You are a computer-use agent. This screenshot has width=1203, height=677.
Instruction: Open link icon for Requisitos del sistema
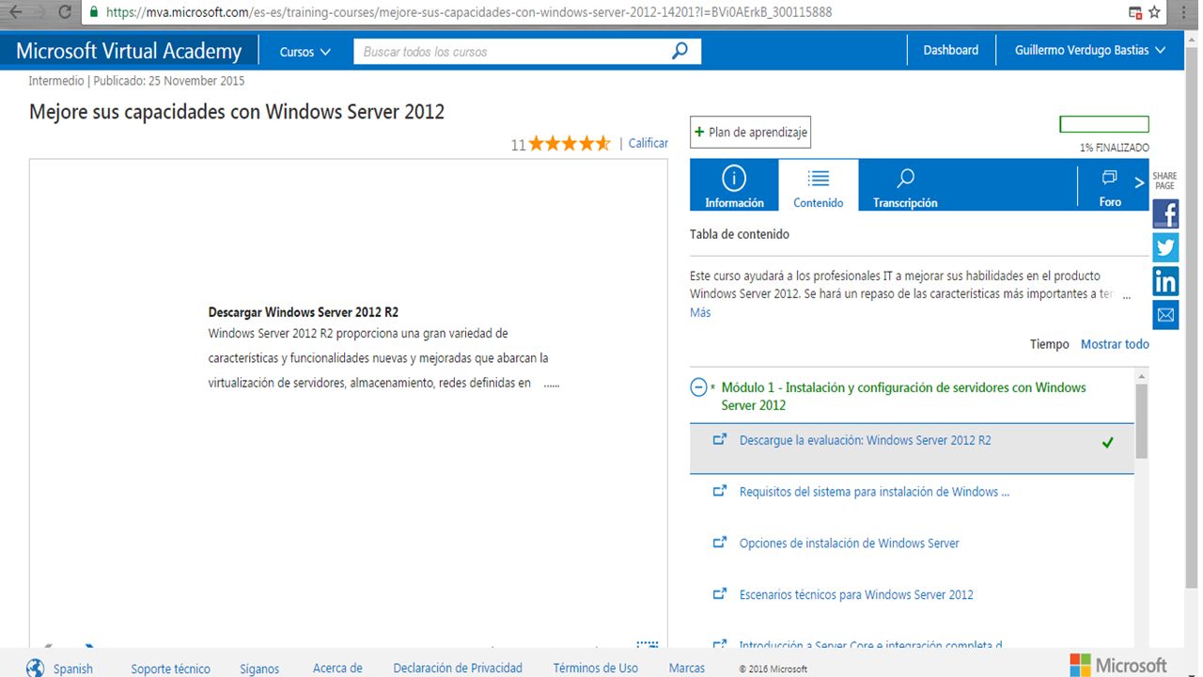pos(720,491)
